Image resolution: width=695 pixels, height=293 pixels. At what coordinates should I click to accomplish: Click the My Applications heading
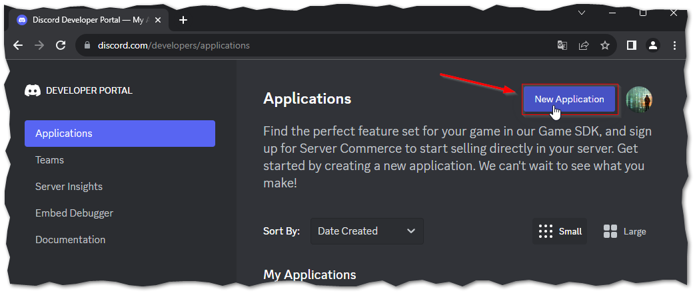(x=309, y=274)
